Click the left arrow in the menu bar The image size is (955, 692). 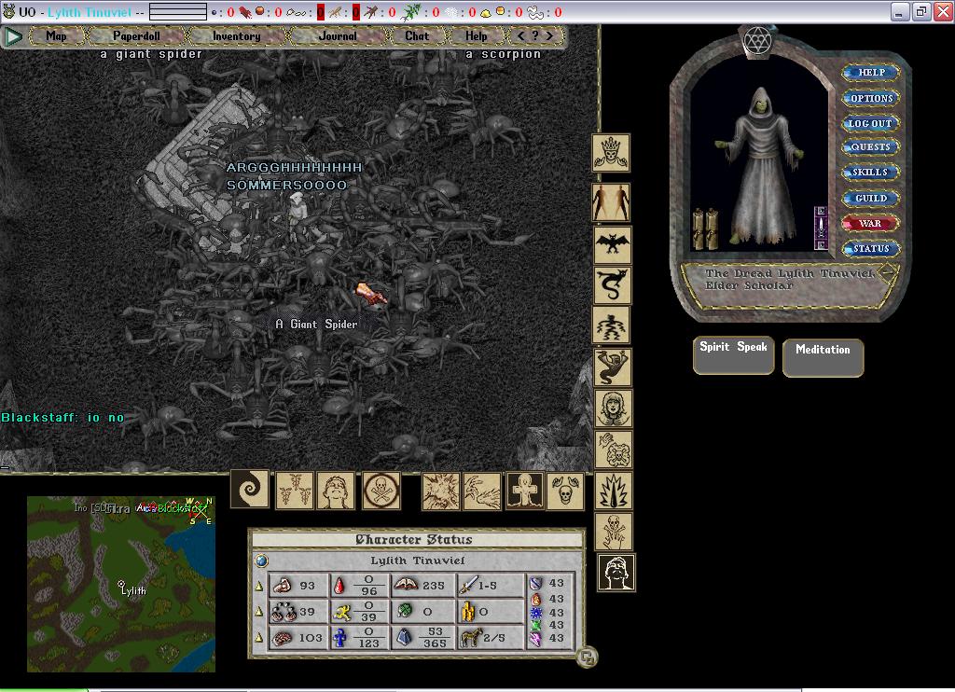tap(520, 36)
